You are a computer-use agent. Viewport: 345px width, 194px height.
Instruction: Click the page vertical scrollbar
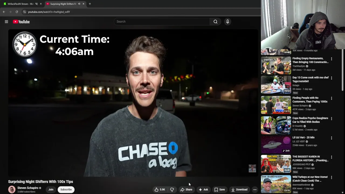click(x=343, y=70)
